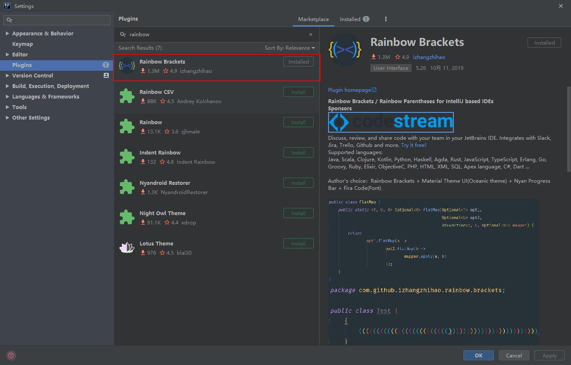Switch to the Marketplace tab
571x365 pixels.
point(313,19)
